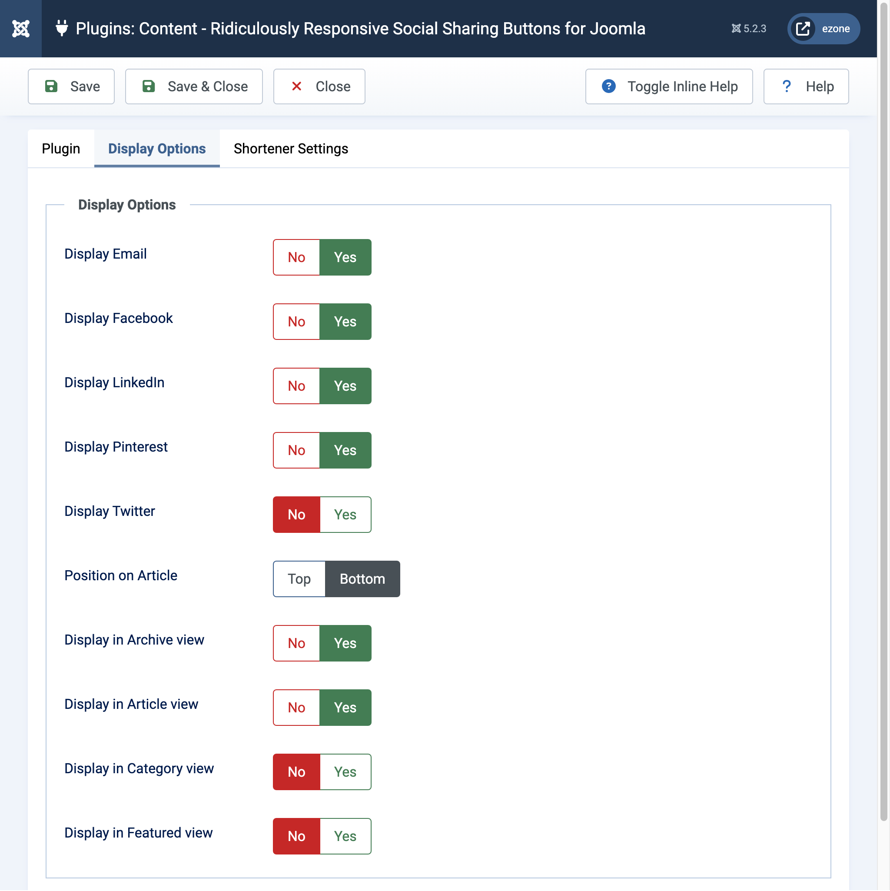This screenshot has height=891, width=890.
Task: Click the Joomla logo in the top corner
Action: point(21,28)
